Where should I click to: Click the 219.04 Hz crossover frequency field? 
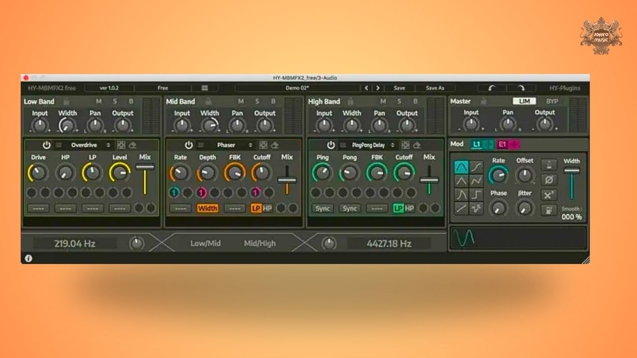pyautogui.click(x=75, y=244)
